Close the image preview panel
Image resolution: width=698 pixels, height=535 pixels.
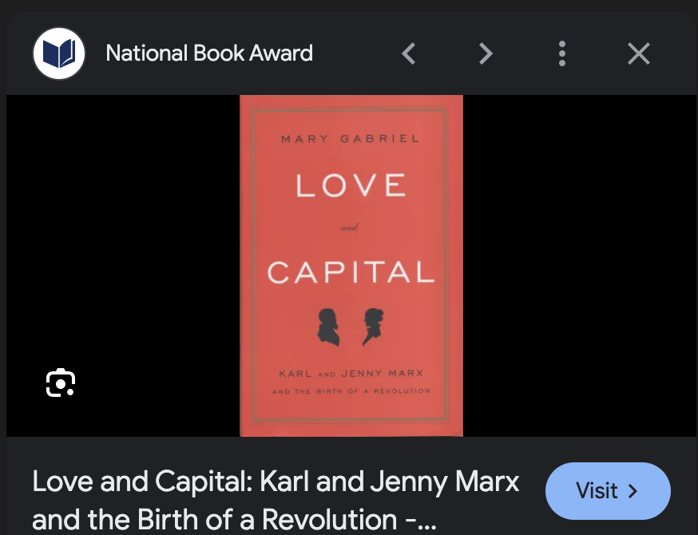coord(639,53)
